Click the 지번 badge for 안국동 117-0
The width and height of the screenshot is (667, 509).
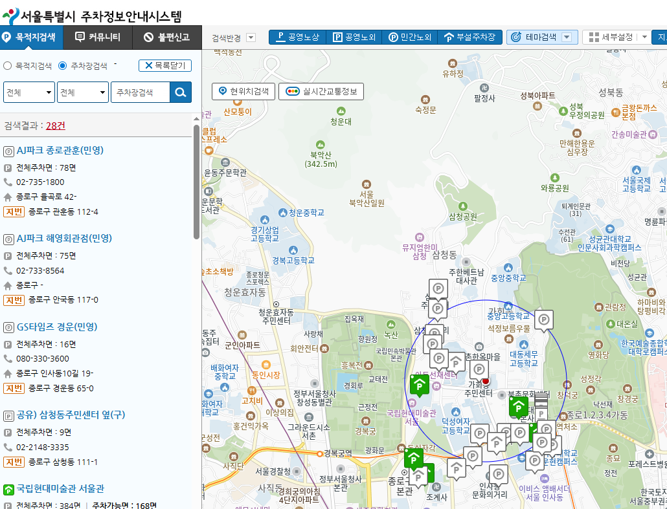point(14,300)
